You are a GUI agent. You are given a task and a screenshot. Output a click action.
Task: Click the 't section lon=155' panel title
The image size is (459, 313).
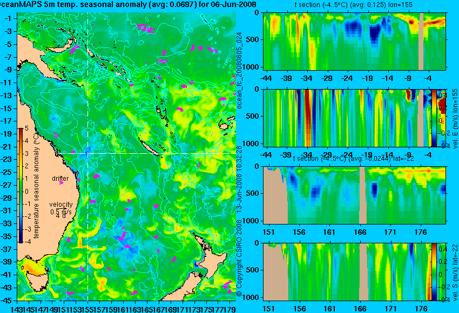pyautogui.click(x=353, y=5)
